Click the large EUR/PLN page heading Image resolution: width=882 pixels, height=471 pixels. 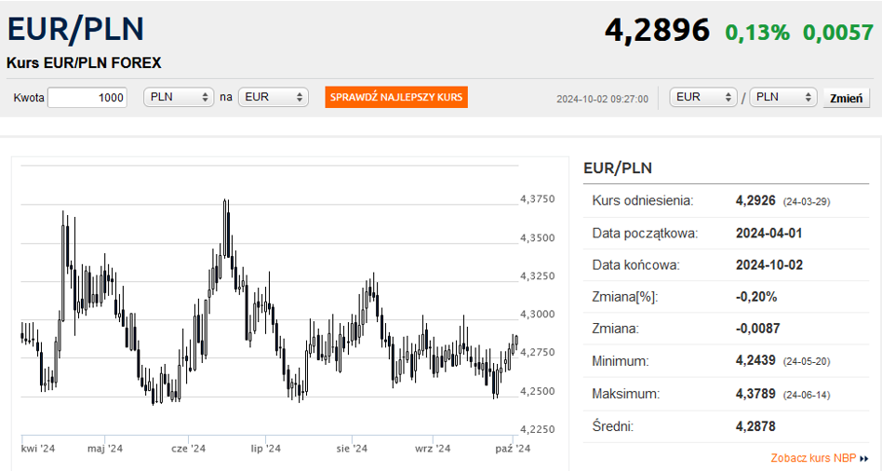pos(75,30)
